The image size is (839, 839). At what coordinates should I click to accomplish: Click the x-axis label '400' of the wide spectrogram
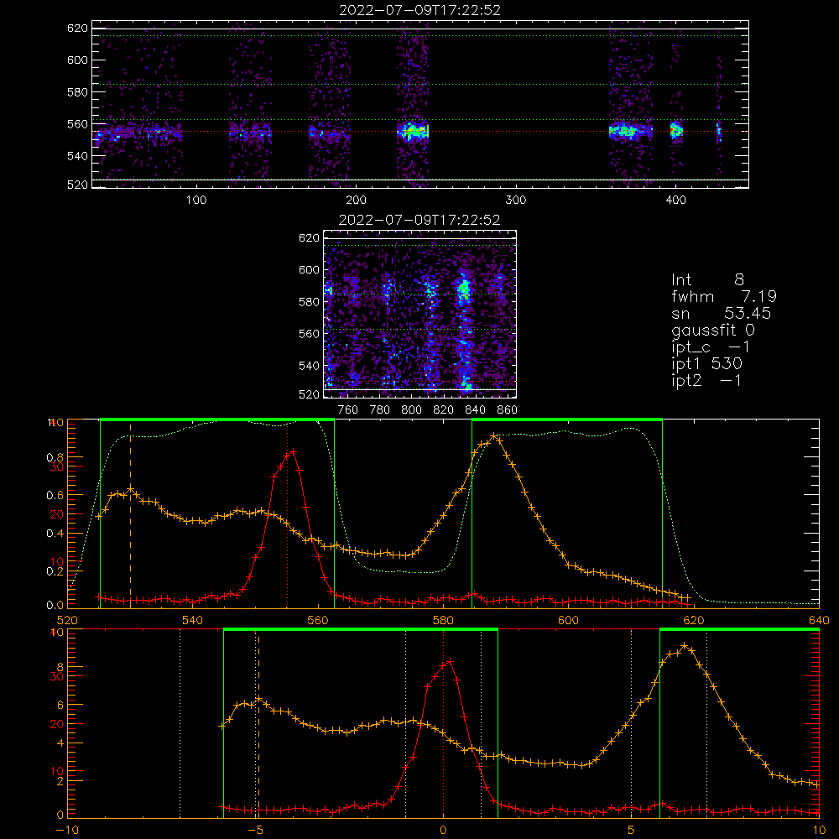coord(675,201)
